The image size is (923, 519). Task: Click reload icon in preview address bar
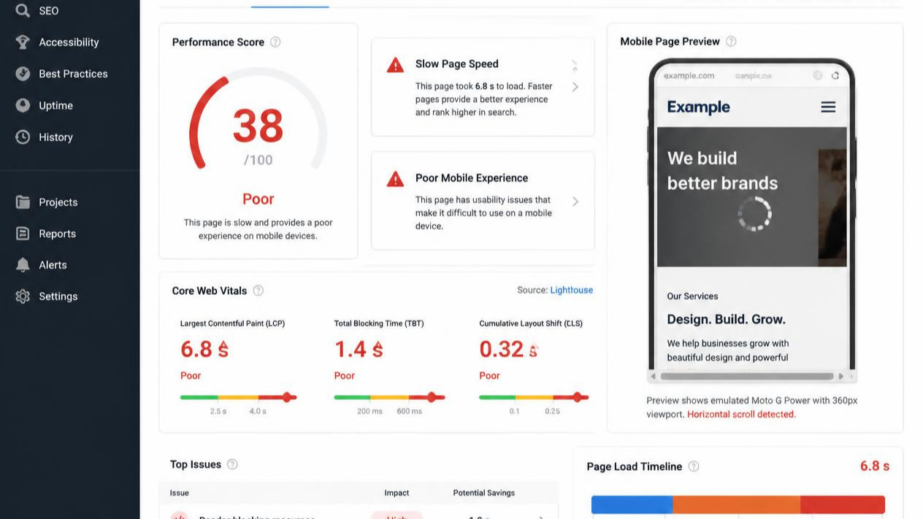pyautogui.click(x=835, y=75)
